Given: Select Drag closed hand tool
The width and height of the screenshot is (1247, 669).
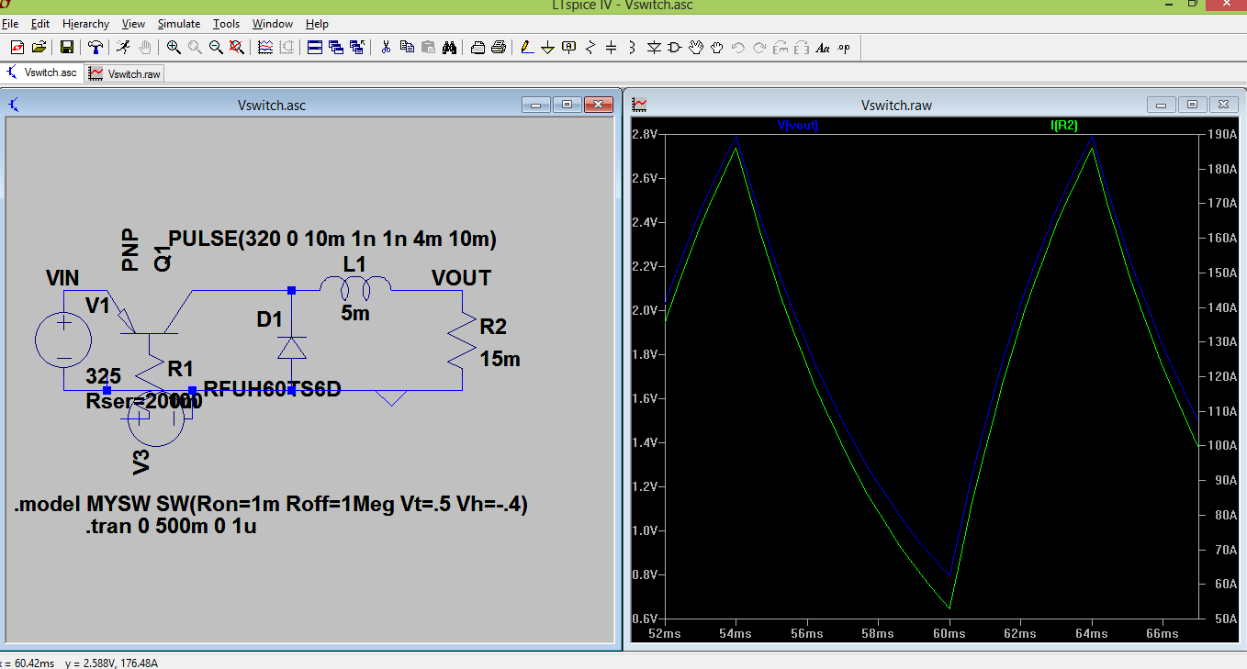Looking at the screenshot, I should [x=717, y=47].
